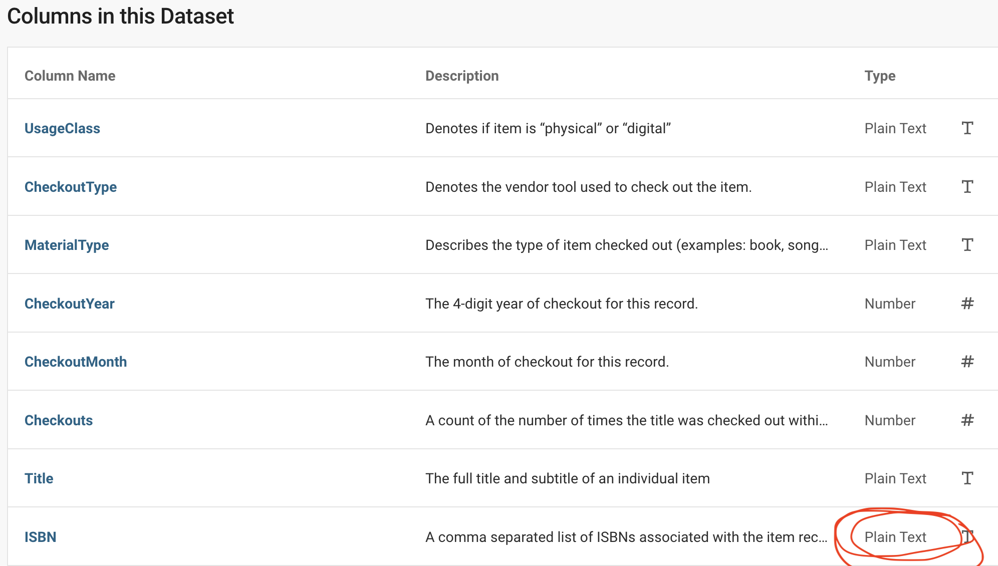Open the Checkouts column link

pos(59,420)
